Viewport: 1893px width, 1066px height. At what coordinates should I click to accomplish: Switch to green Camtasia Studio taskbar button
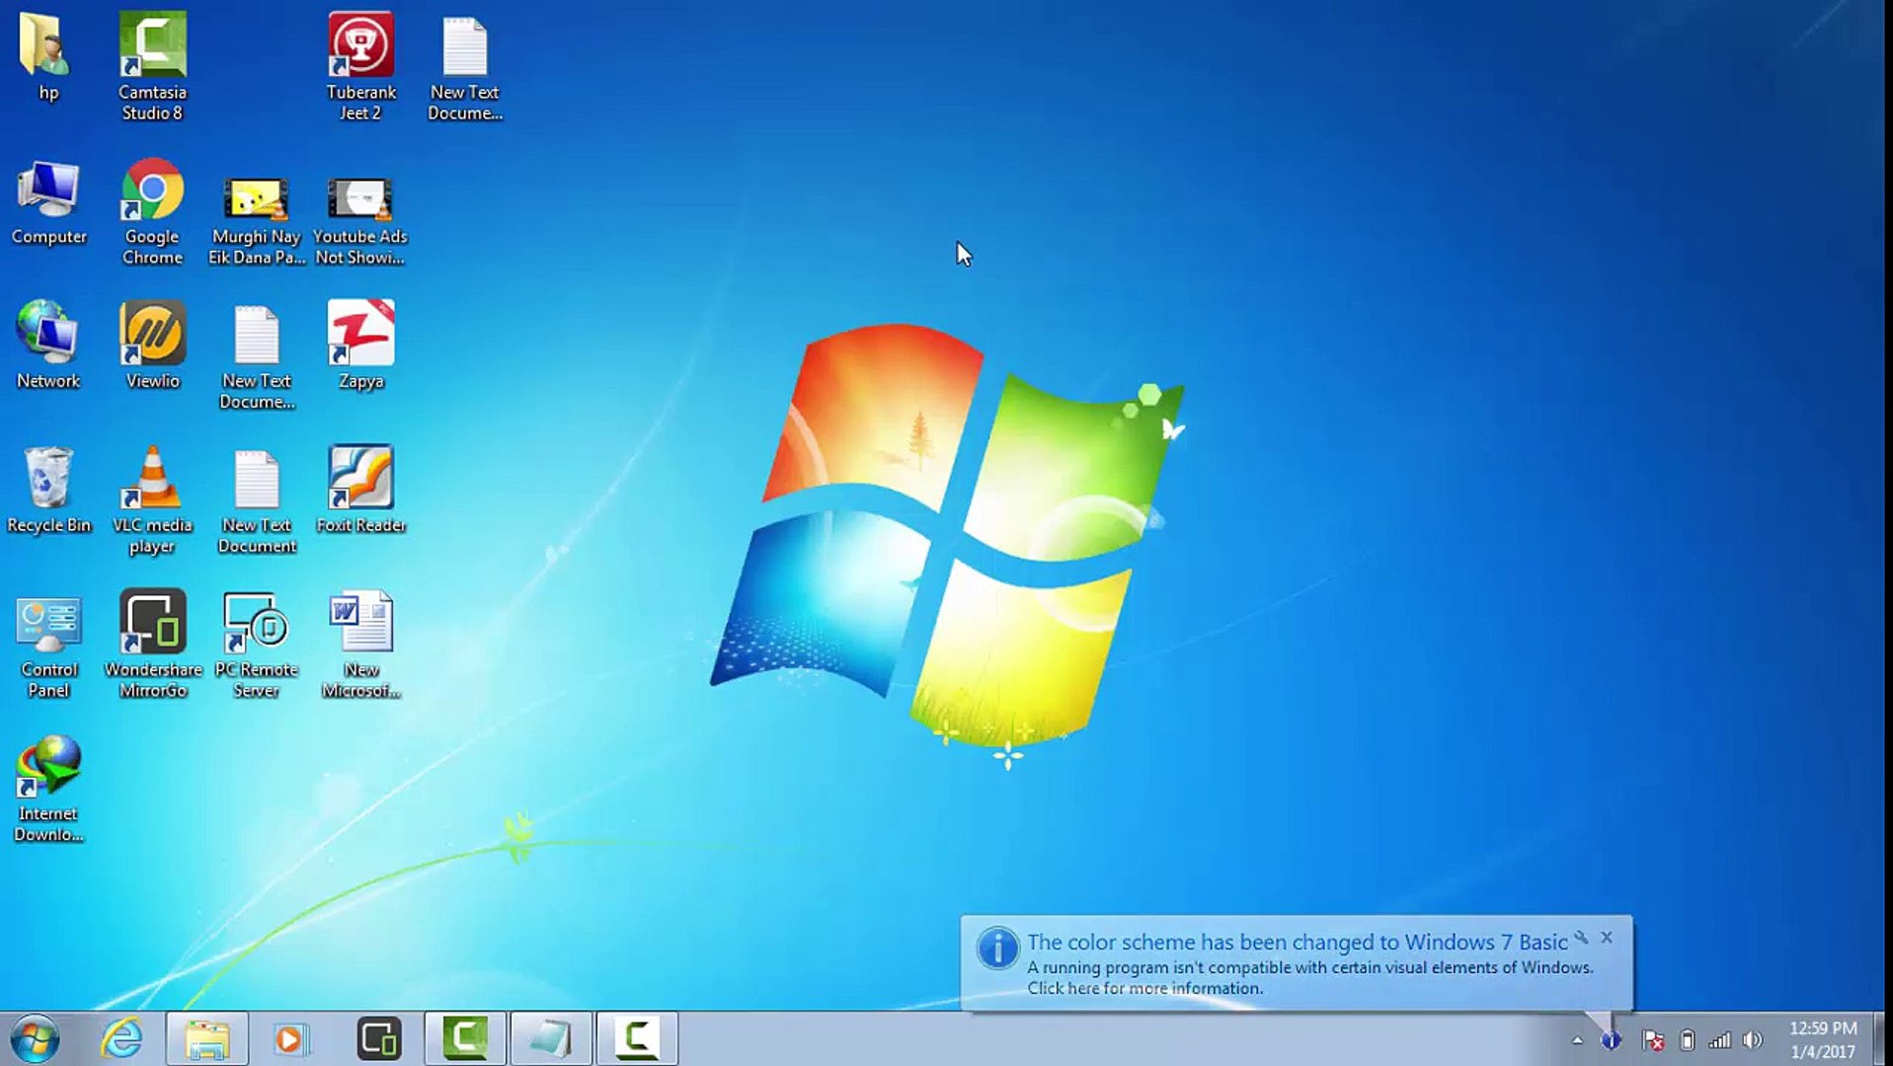[465, 1039]
